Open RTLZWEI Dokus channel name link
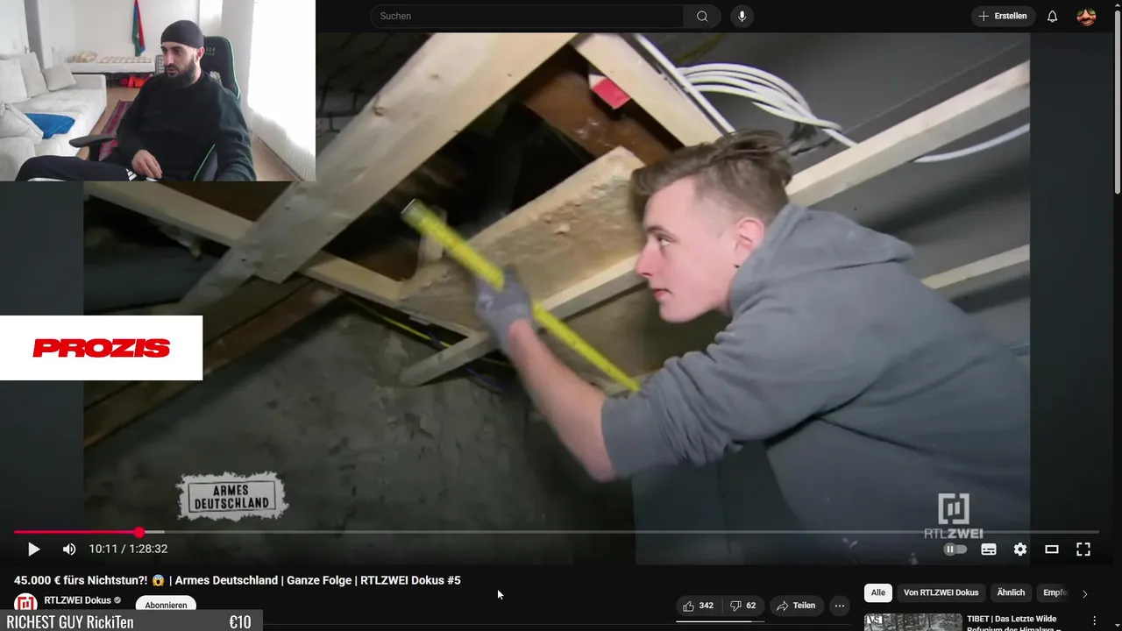This screenshot has height=631, width=1122. click(78, 600)
